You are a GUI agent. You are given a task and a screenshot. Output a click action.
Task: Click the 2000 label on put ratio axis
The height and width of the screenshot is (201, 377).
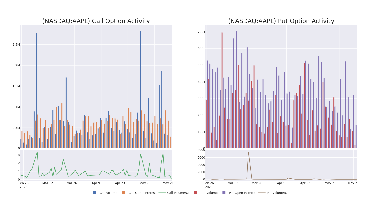coord(201,172)
